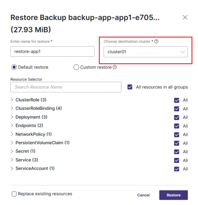Uncheck All for Secret resources
The height and width of the screenshot is (205, 198).
pos(177,152)
